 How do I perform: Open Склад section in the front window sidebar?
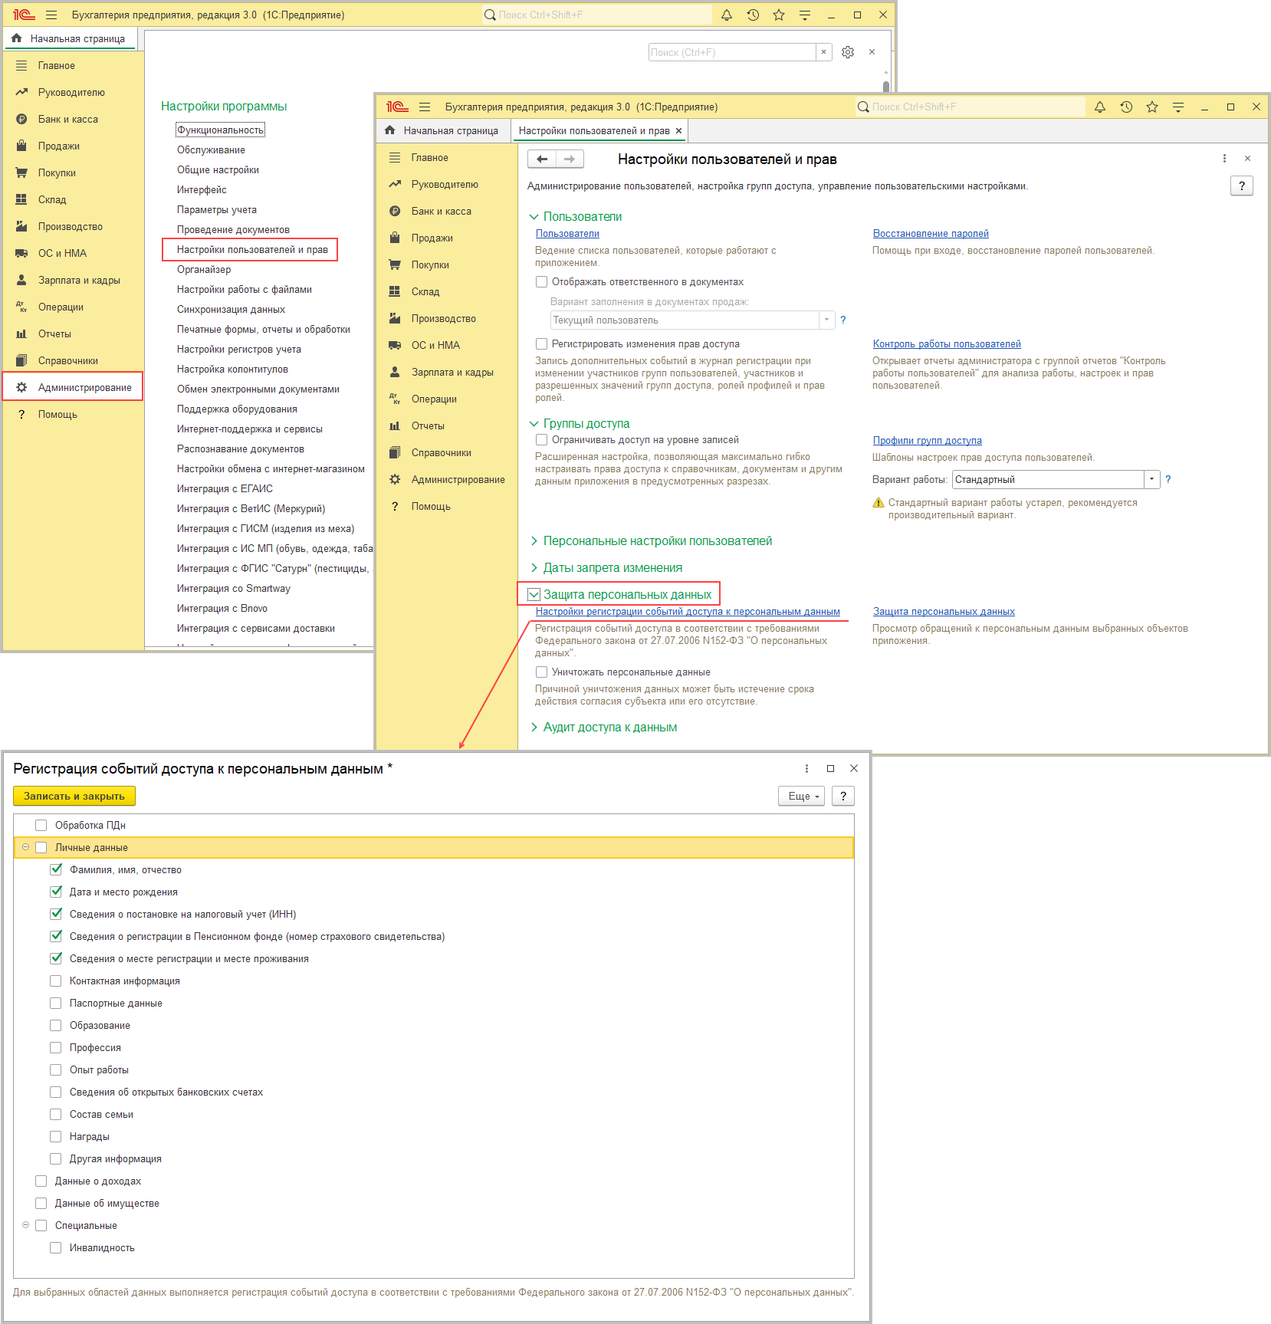(x=425, y=292)
